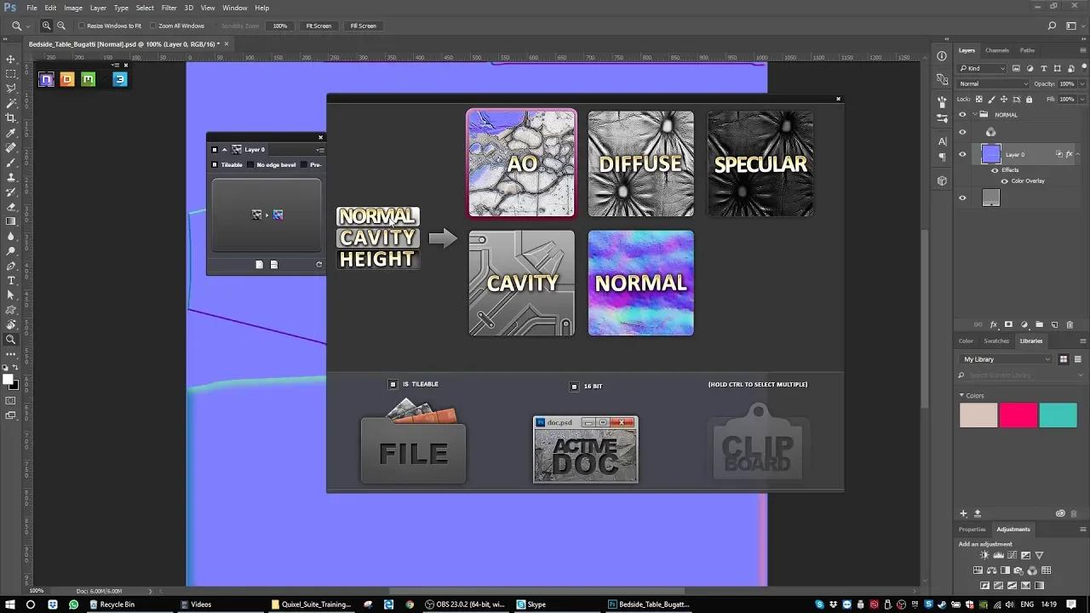Add a layer mask from the Layers panel

[1008, 324]
